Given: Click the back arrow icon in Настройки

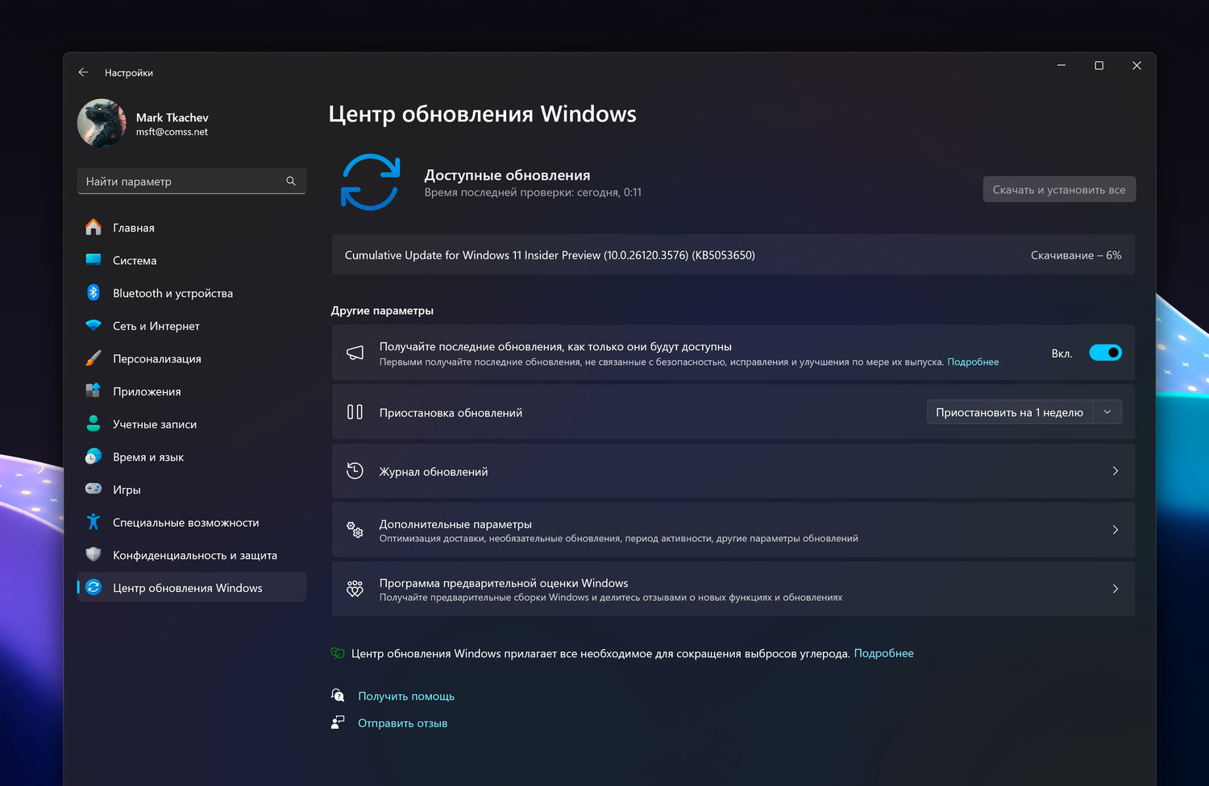Looking at the screenshot, I should 83,72.
